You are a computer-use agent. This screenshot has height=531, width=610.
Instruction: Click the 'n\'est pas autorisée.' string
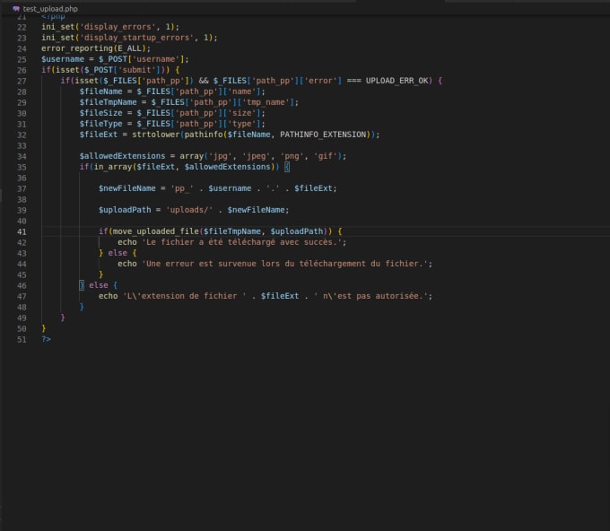point(370,296)
